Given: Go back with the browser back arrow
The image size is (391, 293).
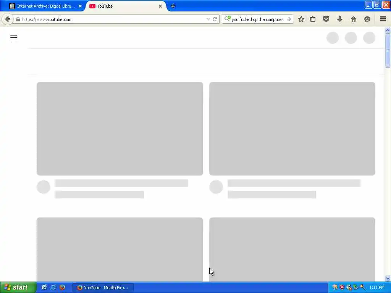Looking at the screenshot, I should [8, 19].
